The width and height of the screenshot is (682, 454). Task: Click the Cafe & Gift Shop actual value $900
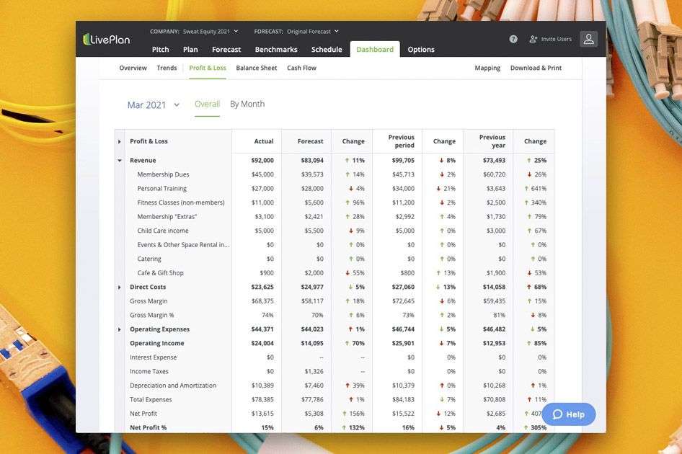(x=267, y=272)
